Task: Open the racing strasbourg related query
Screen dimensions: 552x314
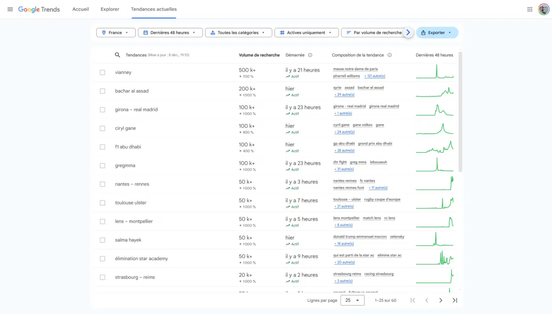Action: tap(379, 274)
